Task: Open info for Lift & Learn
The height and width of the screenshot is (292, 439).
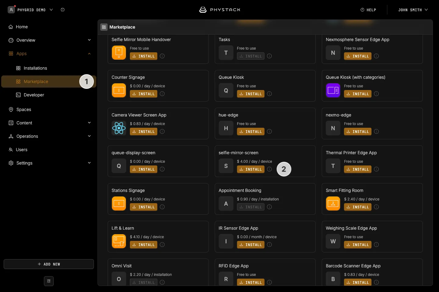Action: pyautogui.click(x=162, y=245)
